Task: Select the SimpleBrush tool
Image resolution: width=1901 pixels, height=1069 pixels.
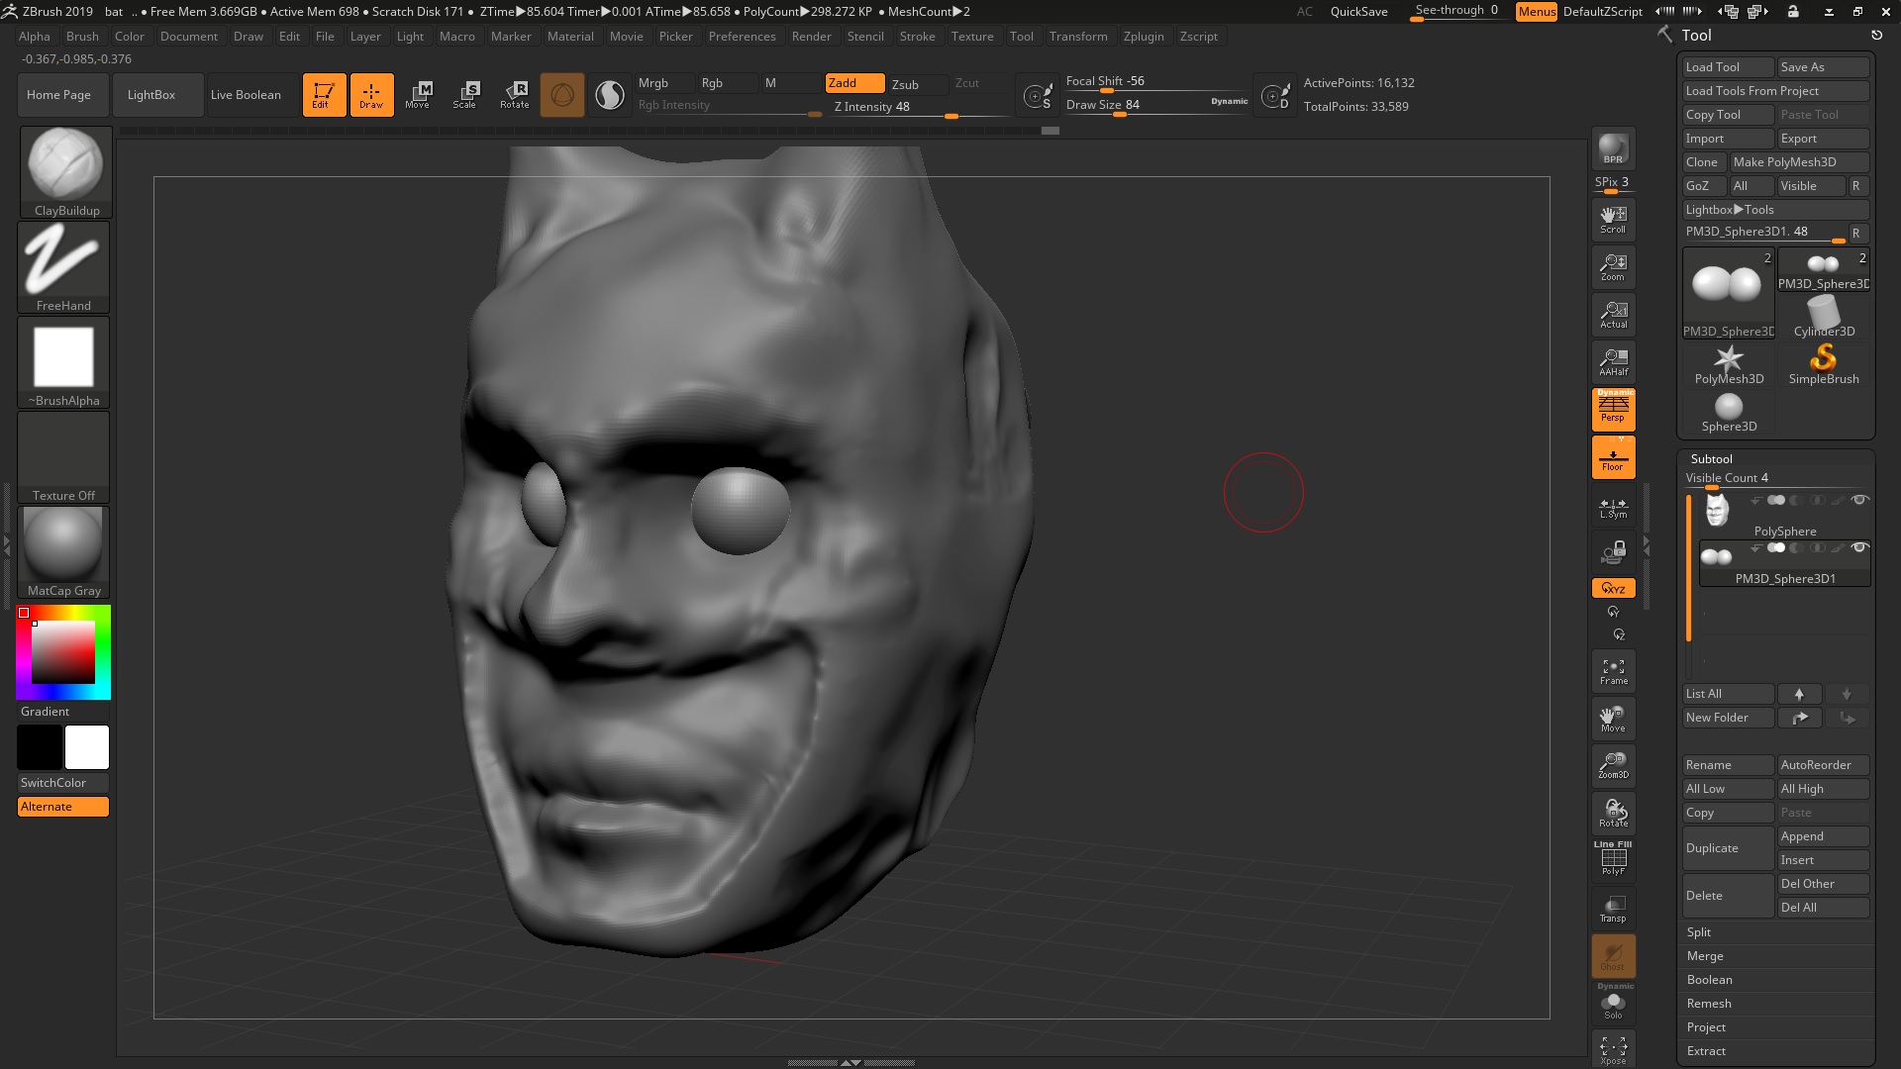Action: point(1823,363)
